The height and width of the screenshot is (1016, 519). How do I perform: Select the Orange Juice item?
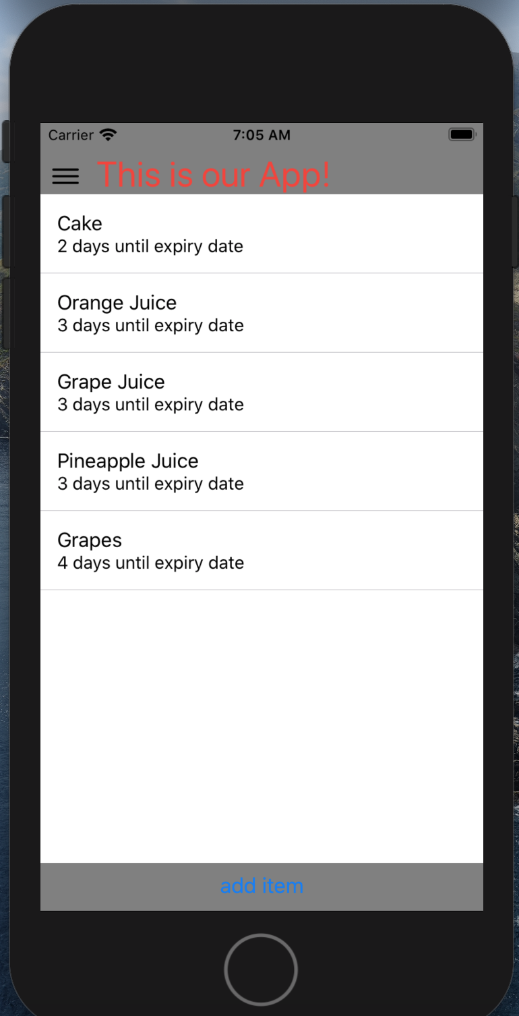point(262,313)
